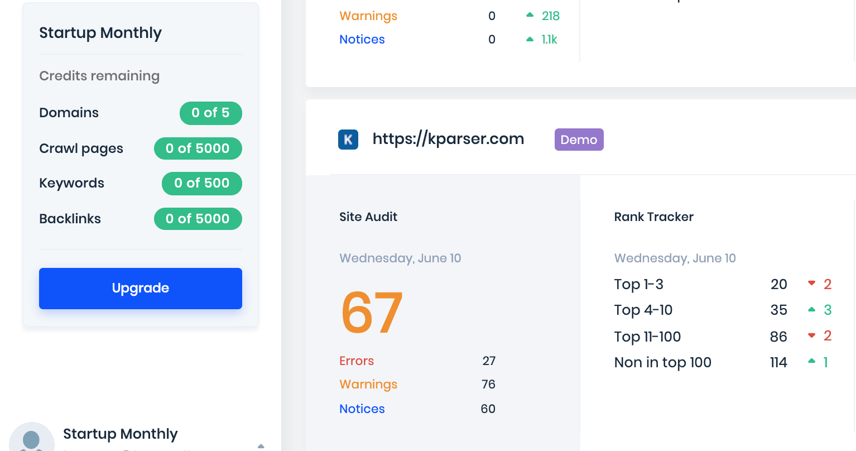Open Errors in kparser.com Site Audit
The height and width of the screenshot is (451, 856).
[357, 361]
